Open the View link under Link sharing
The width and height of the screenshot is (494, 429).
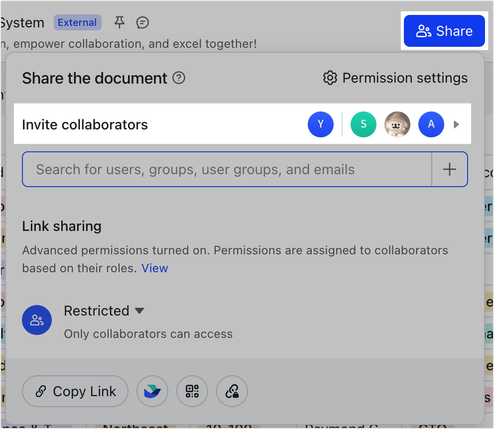154,268
